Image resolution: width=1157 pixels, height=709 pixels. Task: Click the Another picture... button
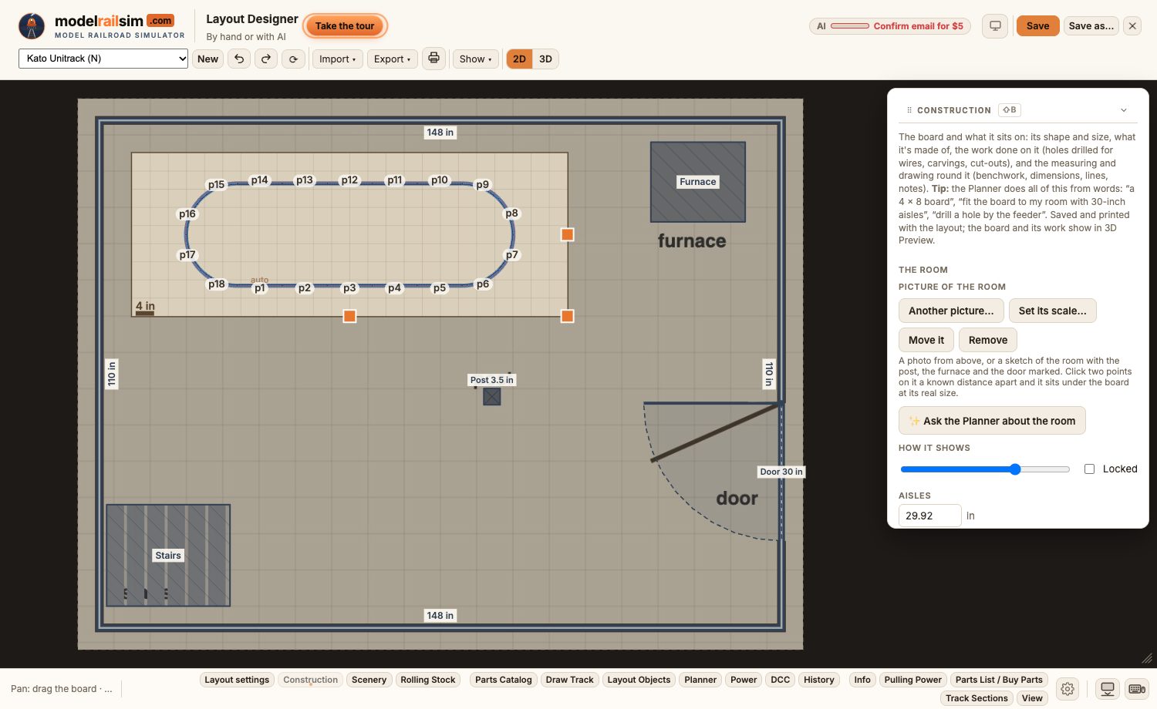click(951, 311)
